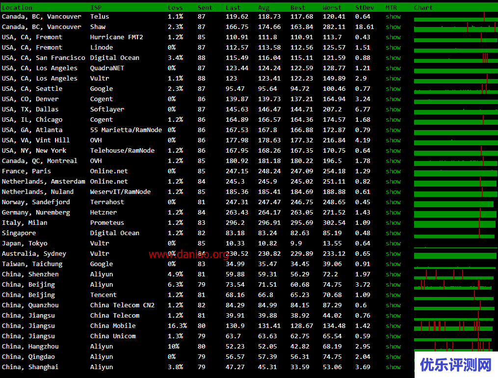Viewport: 498px width, 378px height.
Task: Open MTR for Denver Cogent row
Action: tap(393, 99)
